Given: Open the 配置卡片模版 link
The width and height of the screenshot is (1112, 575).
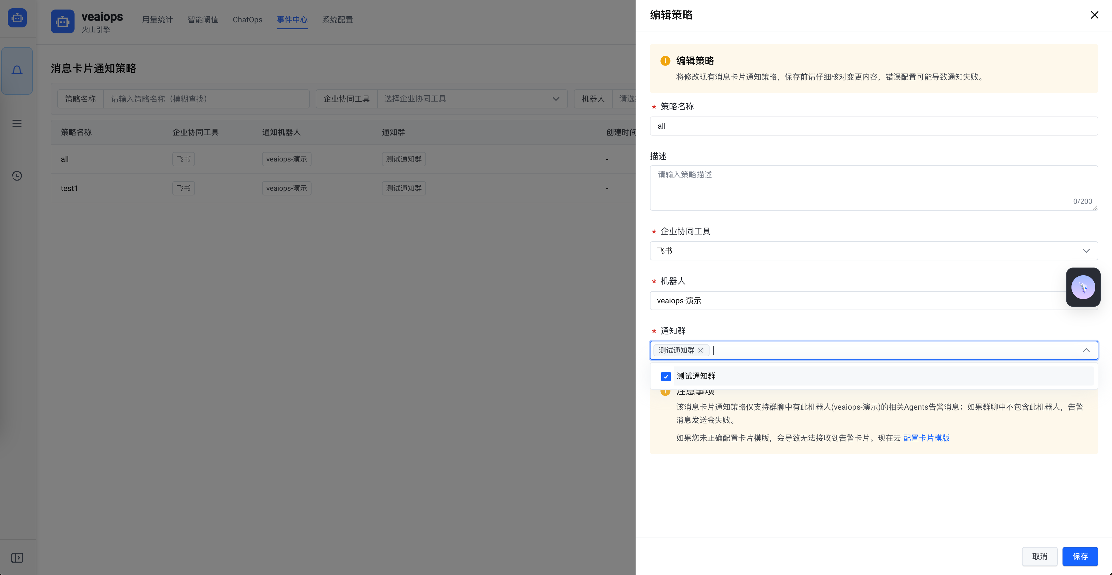Looking at the screenshot, I should coord(926,438).
